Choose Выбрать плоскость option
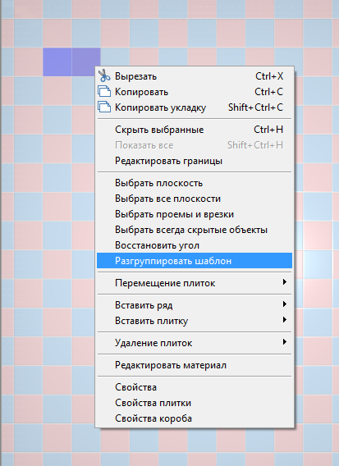 point(195,183)
